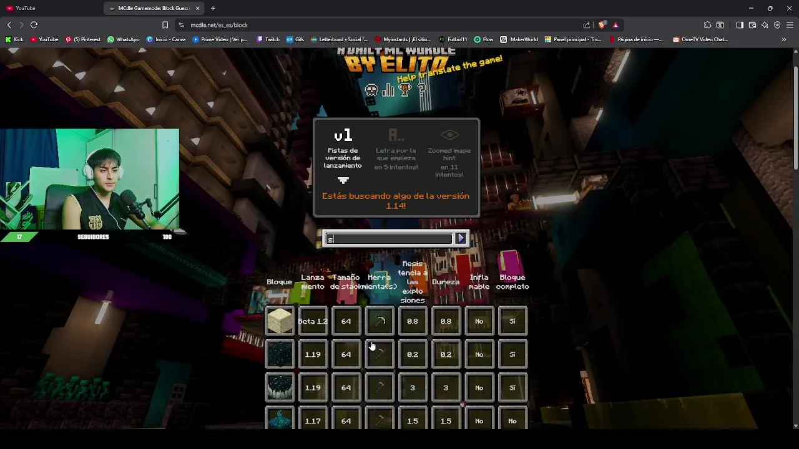Open the statistics bar chart icon
Viewport: 799px width, 449px height.
[x=389, y=90]
